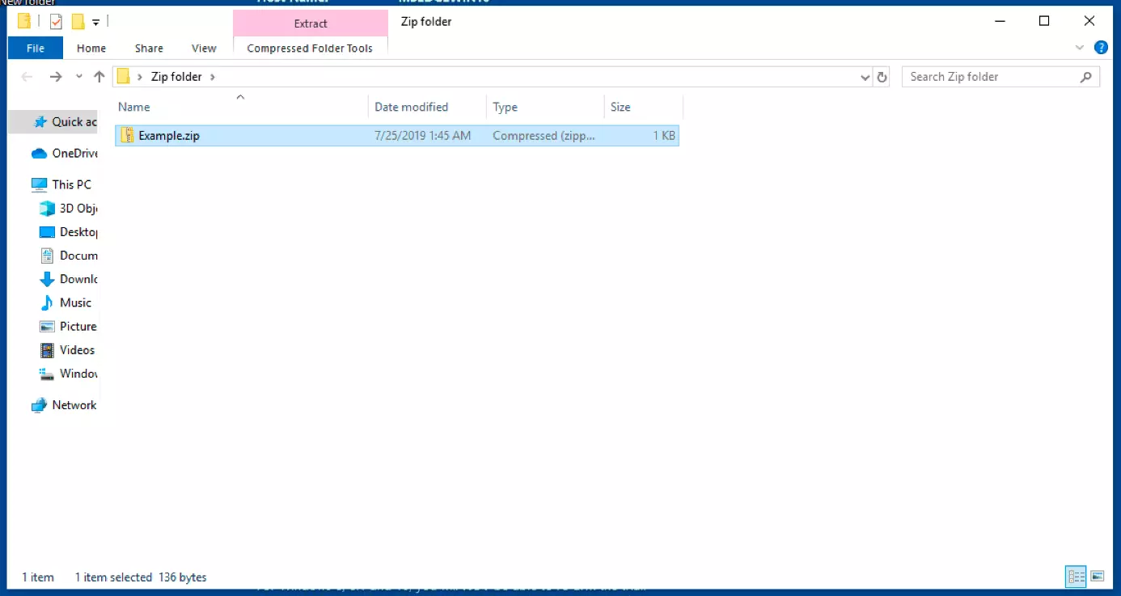Image resolution: width=1121 pixels, height=596 pixels.
Task: Click the folder icon in title bar
Action: [x=24, y=21]
